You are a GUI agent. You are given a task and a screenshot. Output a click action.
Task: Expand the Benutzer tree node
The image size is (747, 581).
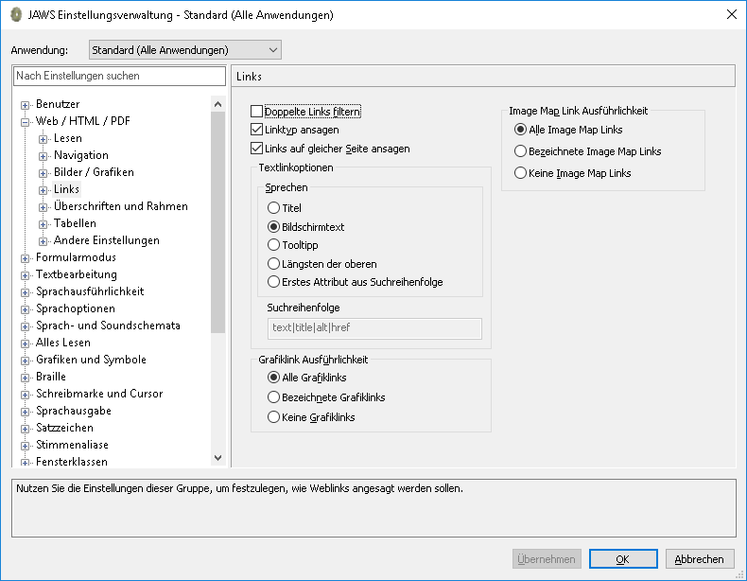26,104
